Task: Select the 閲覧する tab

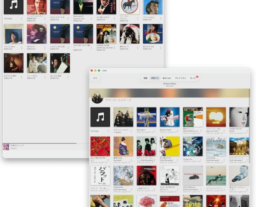Action: pyautogui.click(x=155, y=78)
